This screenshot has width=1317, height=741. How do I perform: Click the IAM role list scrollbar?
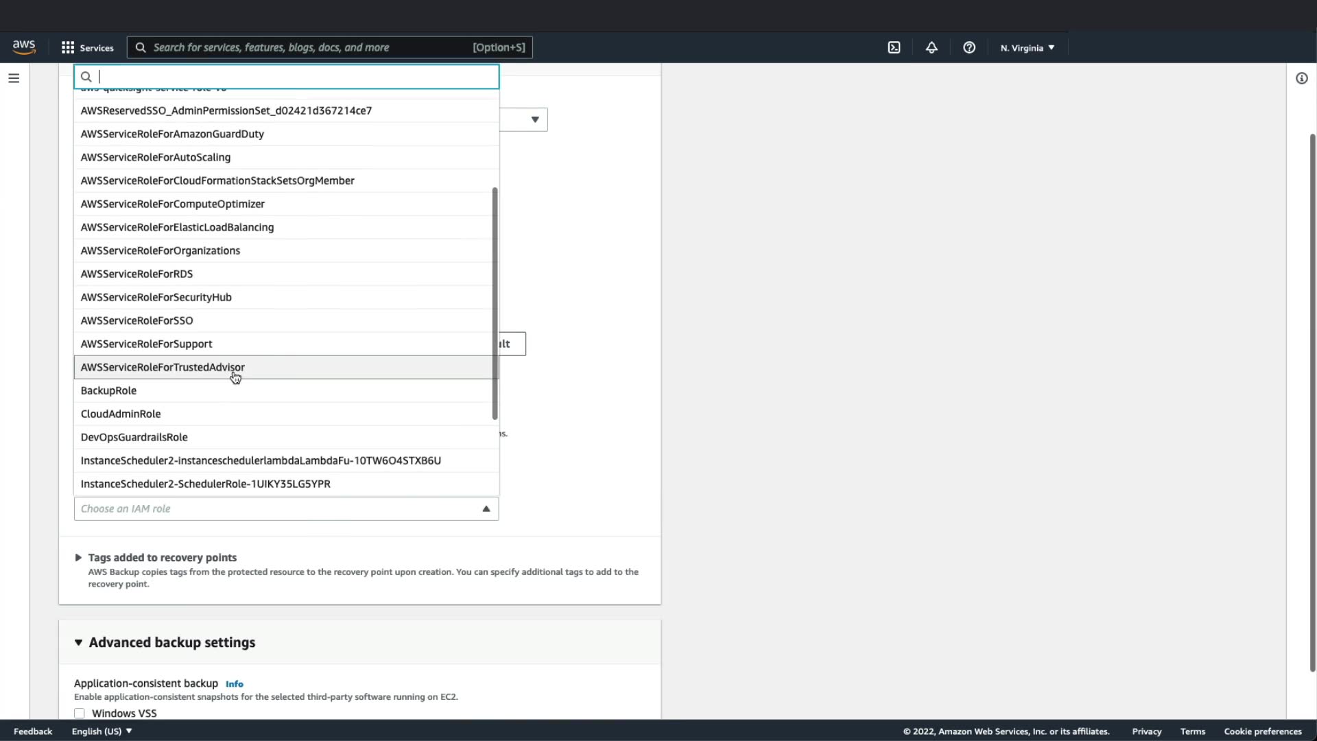point(495,302)
